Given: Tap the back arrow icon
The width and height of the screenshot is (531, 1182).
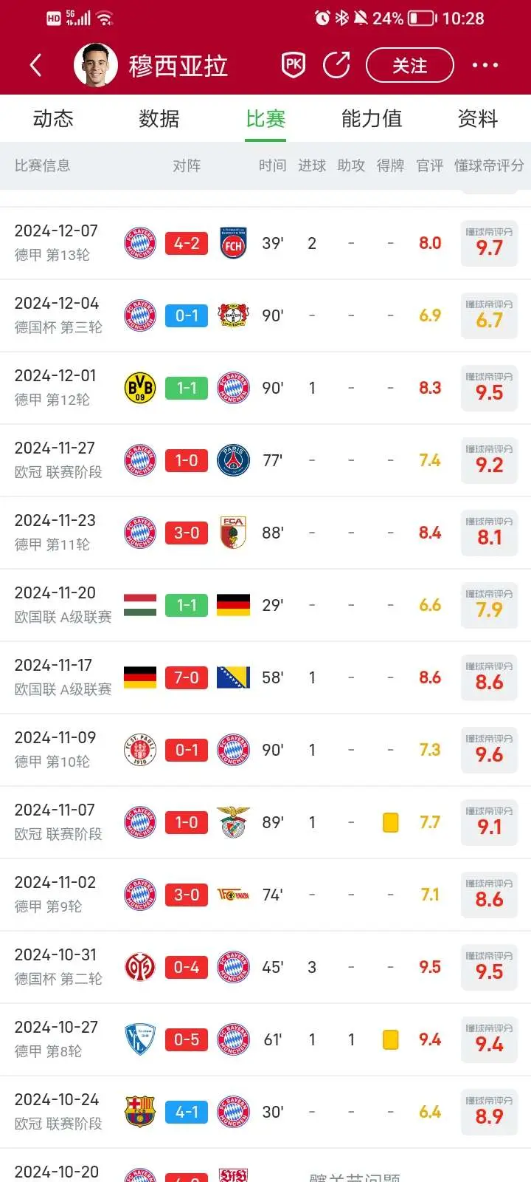Looking at the screenshot, I should 35,65.
